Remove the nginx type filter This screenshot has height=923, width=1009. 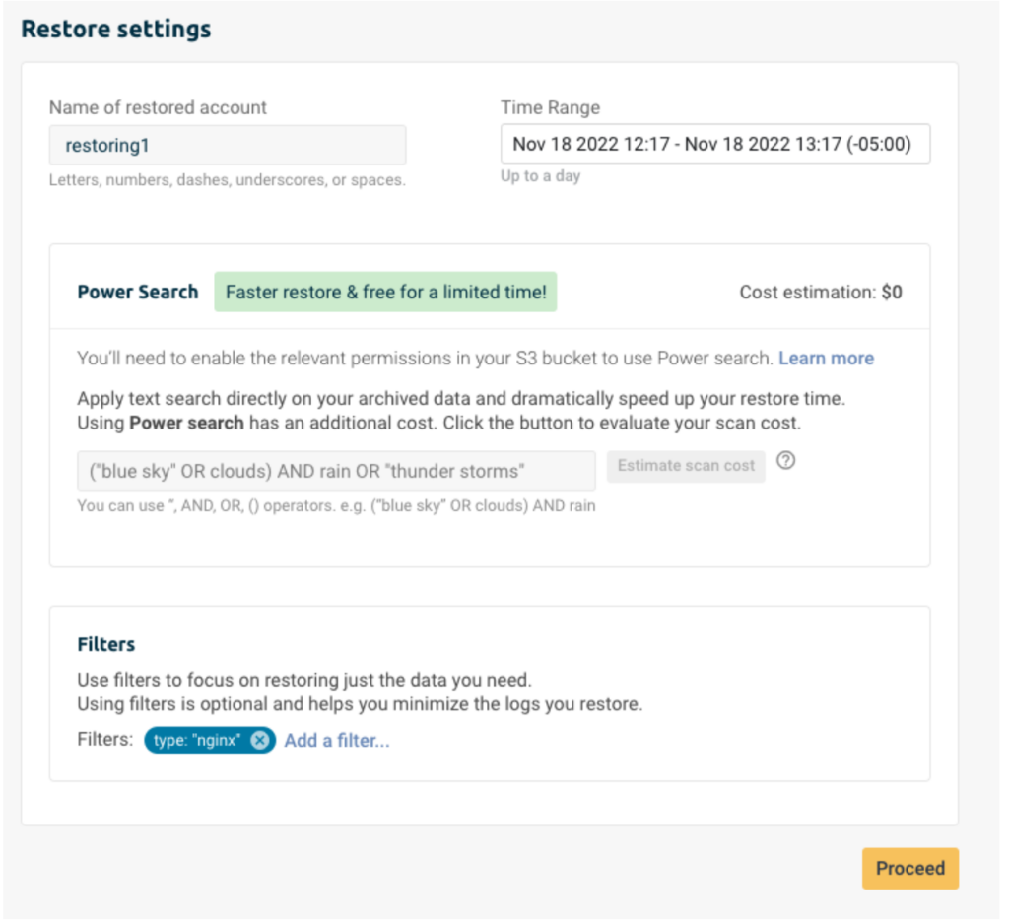click(x=259, y=741)
